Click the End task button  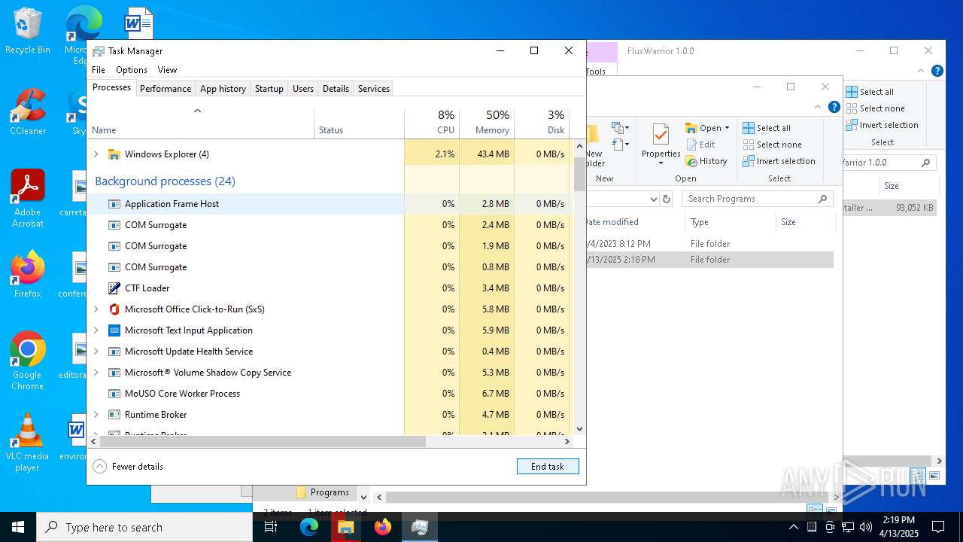[548, 467]
